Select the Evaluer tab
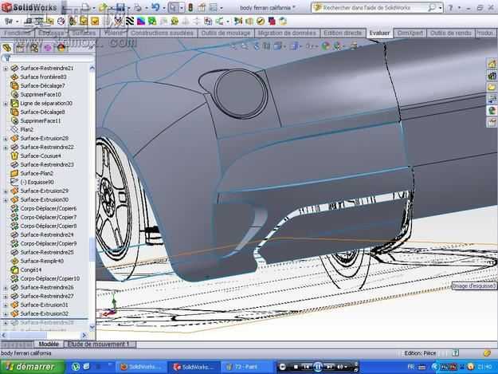Screen dimensions: 498x374 (379, 33)
